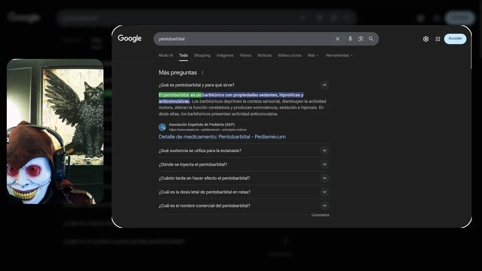Click the AEP site favicon

pyautogui.click(x=162, y=127)
